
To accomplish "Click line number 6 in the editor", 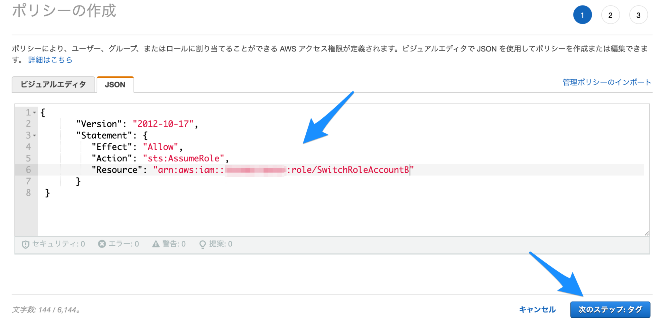I will click(28, 170).
